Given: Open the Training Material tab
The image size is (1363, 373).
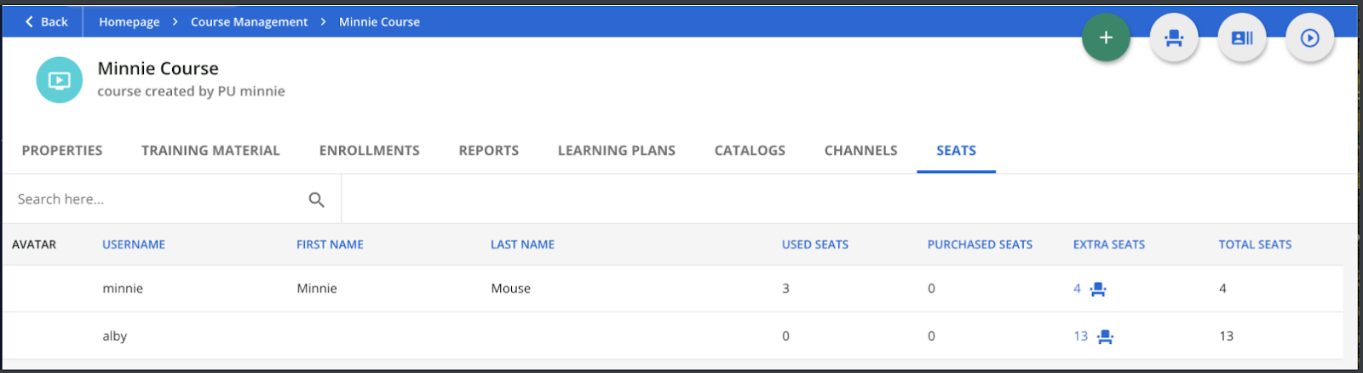Looking at the screenshot, I should tap(210, 151).
